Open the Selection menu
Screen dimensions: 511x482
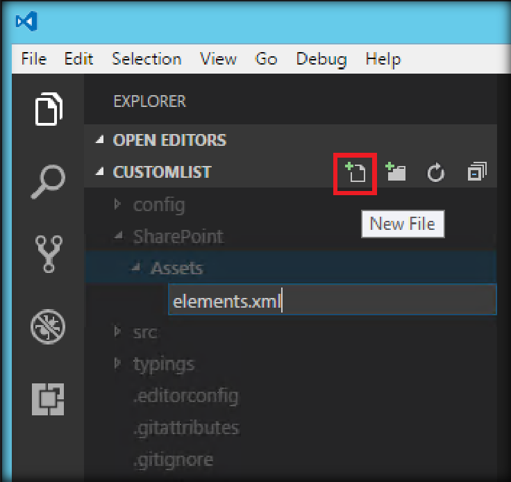pyautogui.click(x=146, y=59)
